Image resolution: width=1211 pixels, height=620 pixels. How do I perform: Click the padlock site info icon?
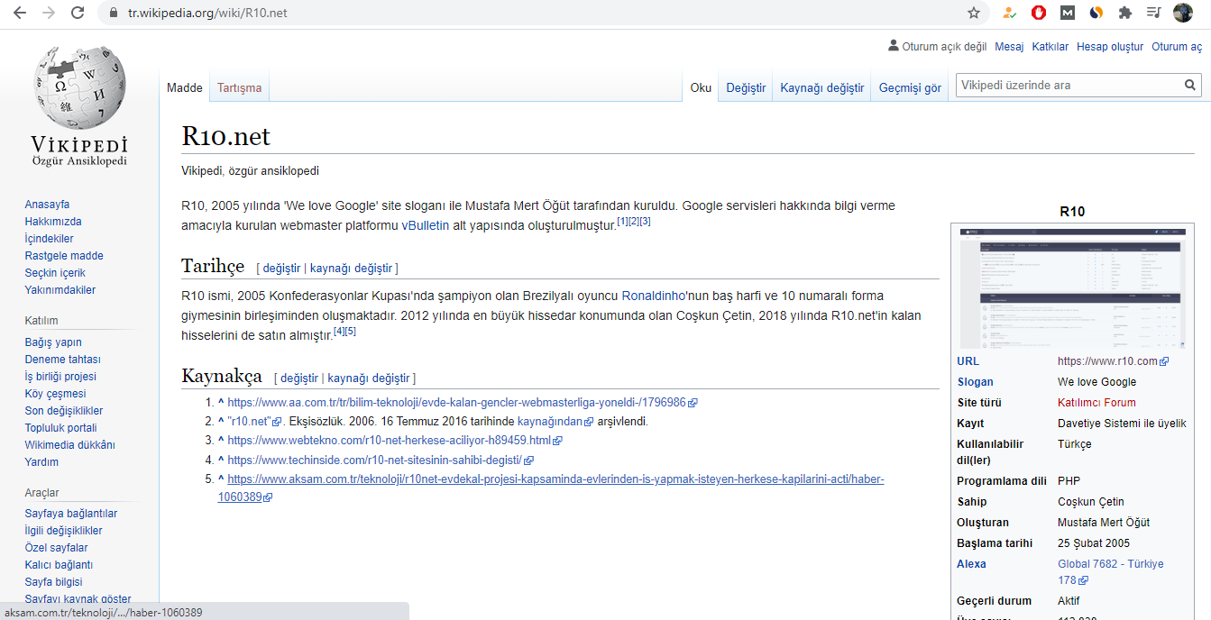coord(114,14)
